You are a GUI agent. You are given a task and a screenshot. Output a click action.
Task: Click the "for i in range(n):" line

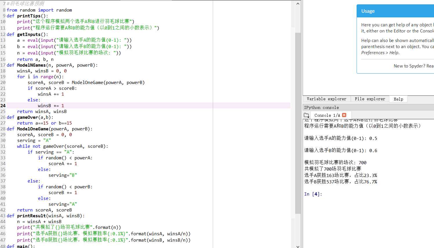40,77
